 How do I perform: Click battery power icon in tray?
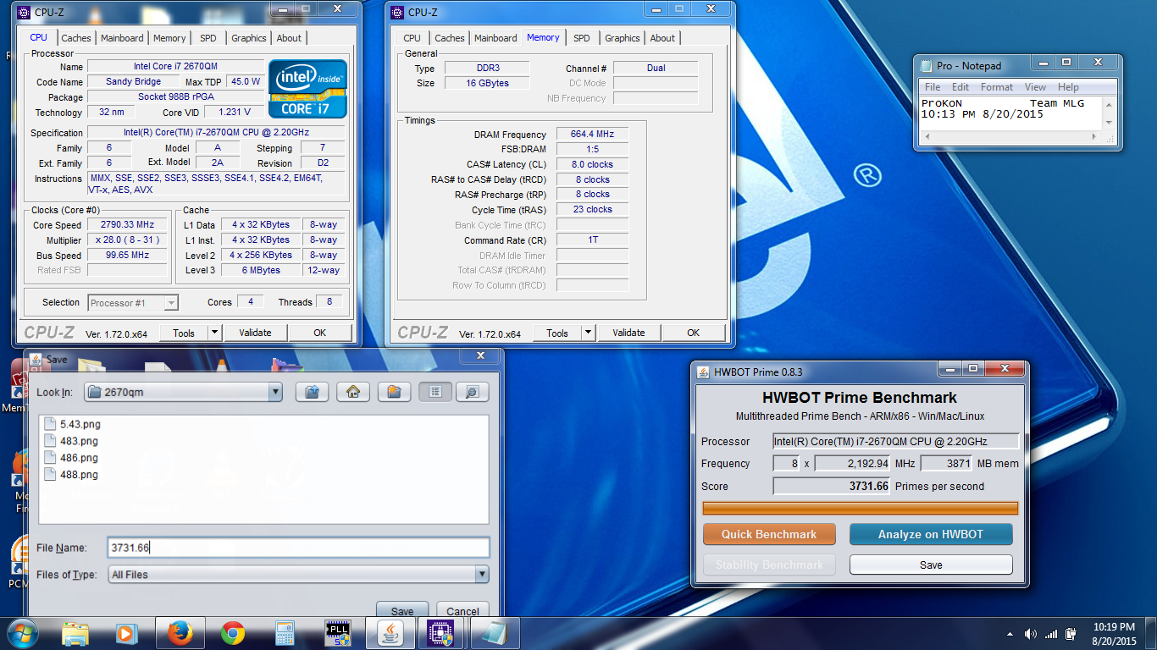coord(1071,634)
